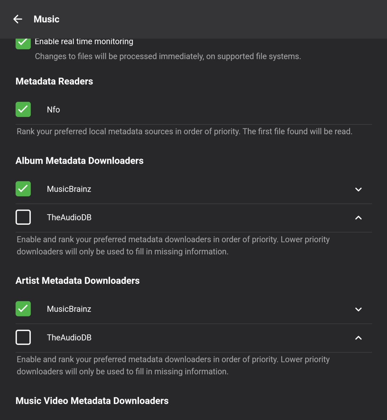Click the Music Video Metadata Downloaders heading
Image resolution: width=387 pixels, height=420 pixels.
tap(92, 401)
